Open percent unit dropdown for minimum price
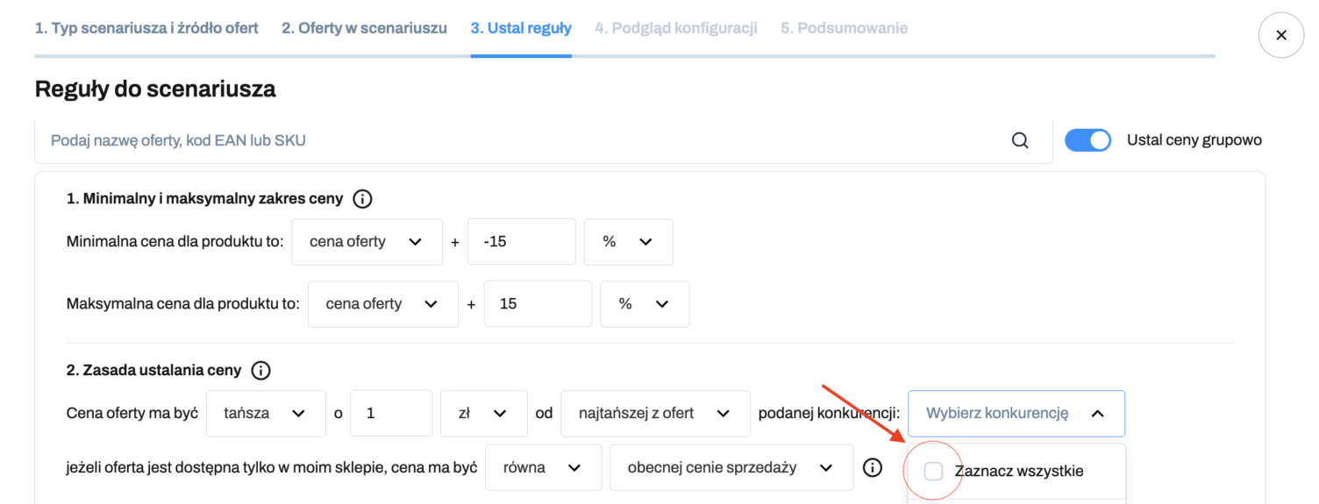Viewport: 1319px width, 504px height. pos(629,242)
